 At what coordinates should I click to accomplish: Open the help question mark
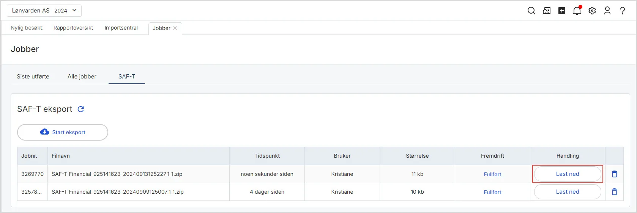pos(623,11)
